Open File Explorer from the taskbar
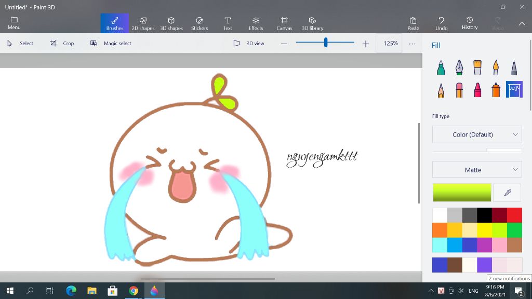 pyautogui.click(x=92, y=291)
